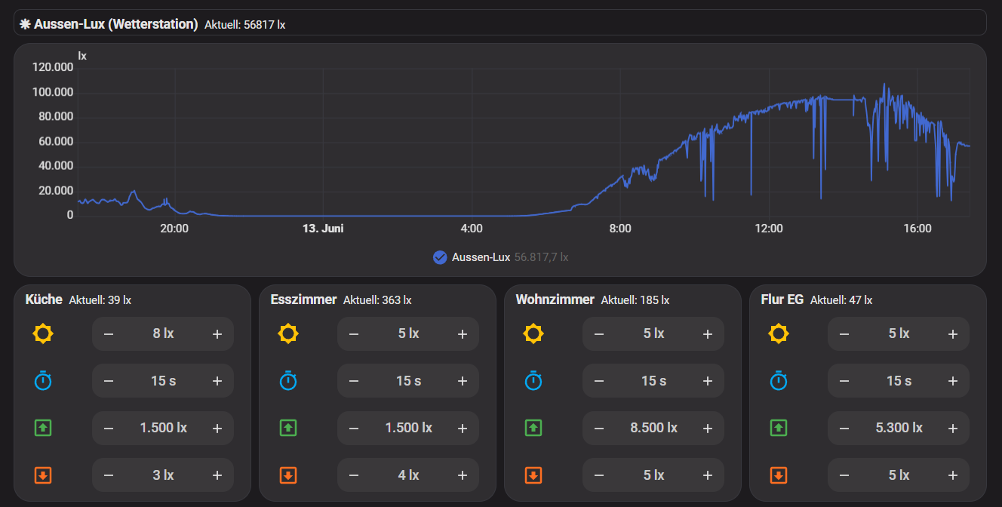Click the 8.500 lx value in Wohnzimmer
The height and width of the screenshot is (507, 1002).
pyautogui.click(x=653, y=428)
